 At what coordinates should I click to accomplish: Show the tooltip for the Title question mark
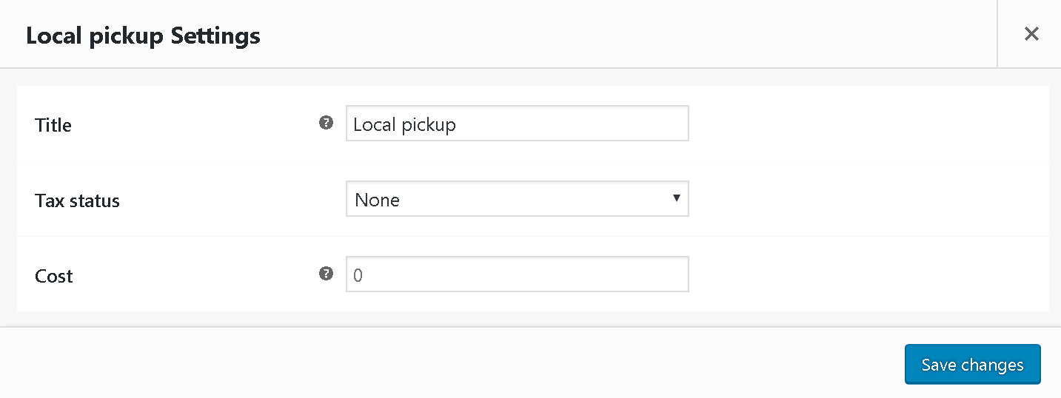point(326,124)
